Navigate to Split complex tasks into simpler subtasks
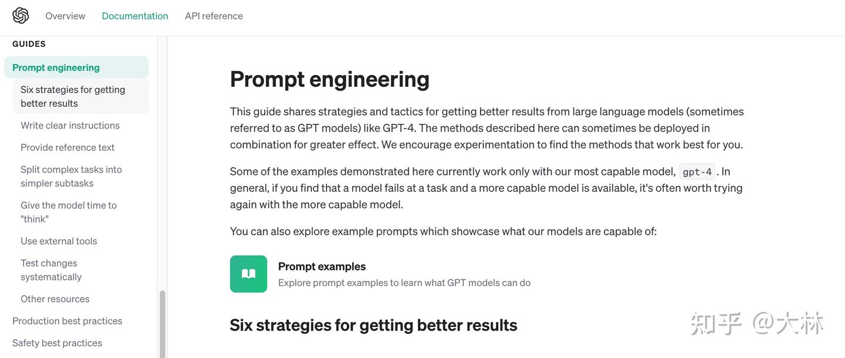 71,176
